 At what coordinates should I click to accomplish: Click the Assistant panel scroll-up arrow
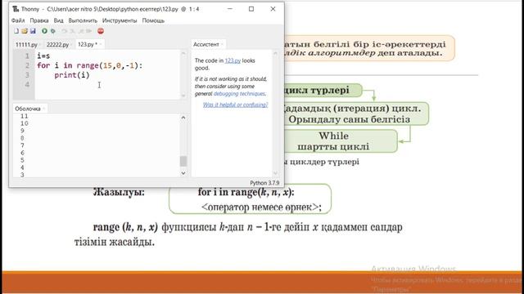tap(275, 53)
